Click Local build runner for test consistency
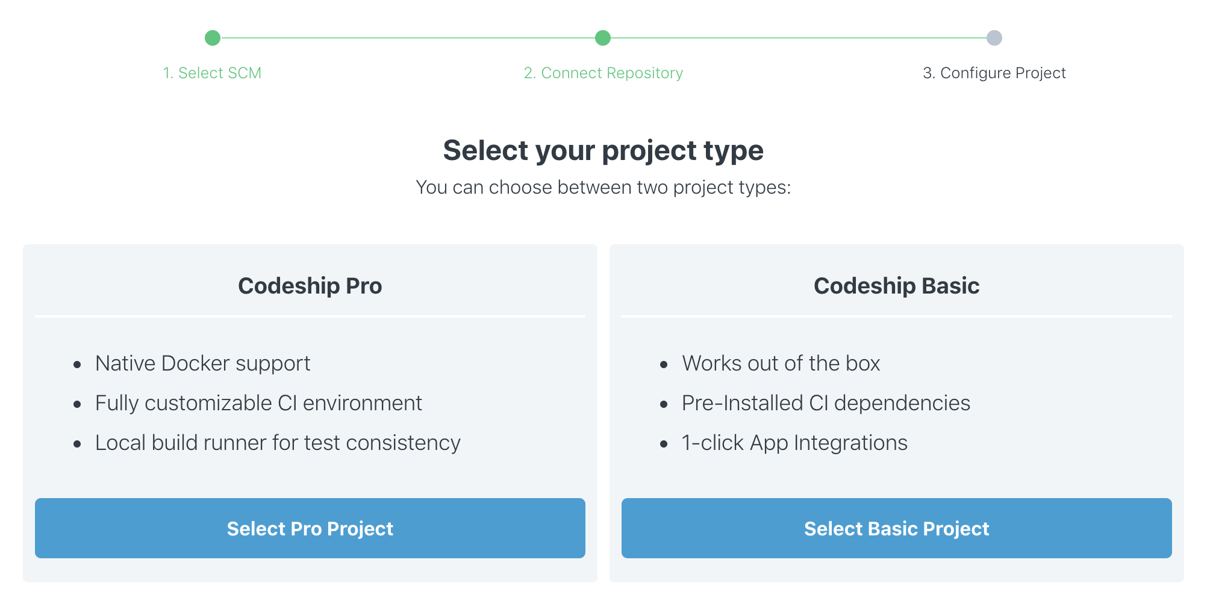 click(x=278, y=443)
